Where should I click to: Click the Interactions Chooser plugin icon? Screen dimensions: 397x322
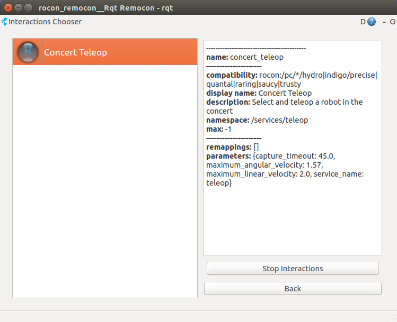(4, 22)
